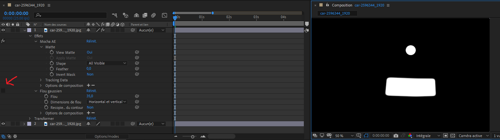Click the pick whip spiral on layer 2
The image size is (500, 140).
[133, 124]
